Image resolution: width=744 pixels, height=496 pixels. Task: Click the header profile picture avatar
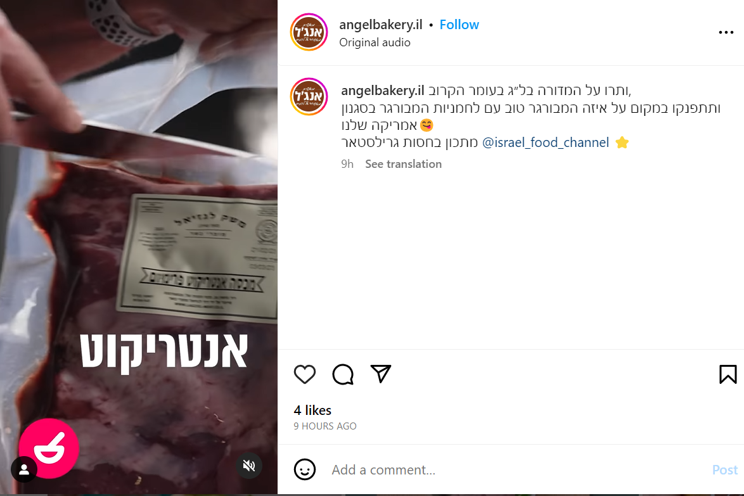click(309, 32)
